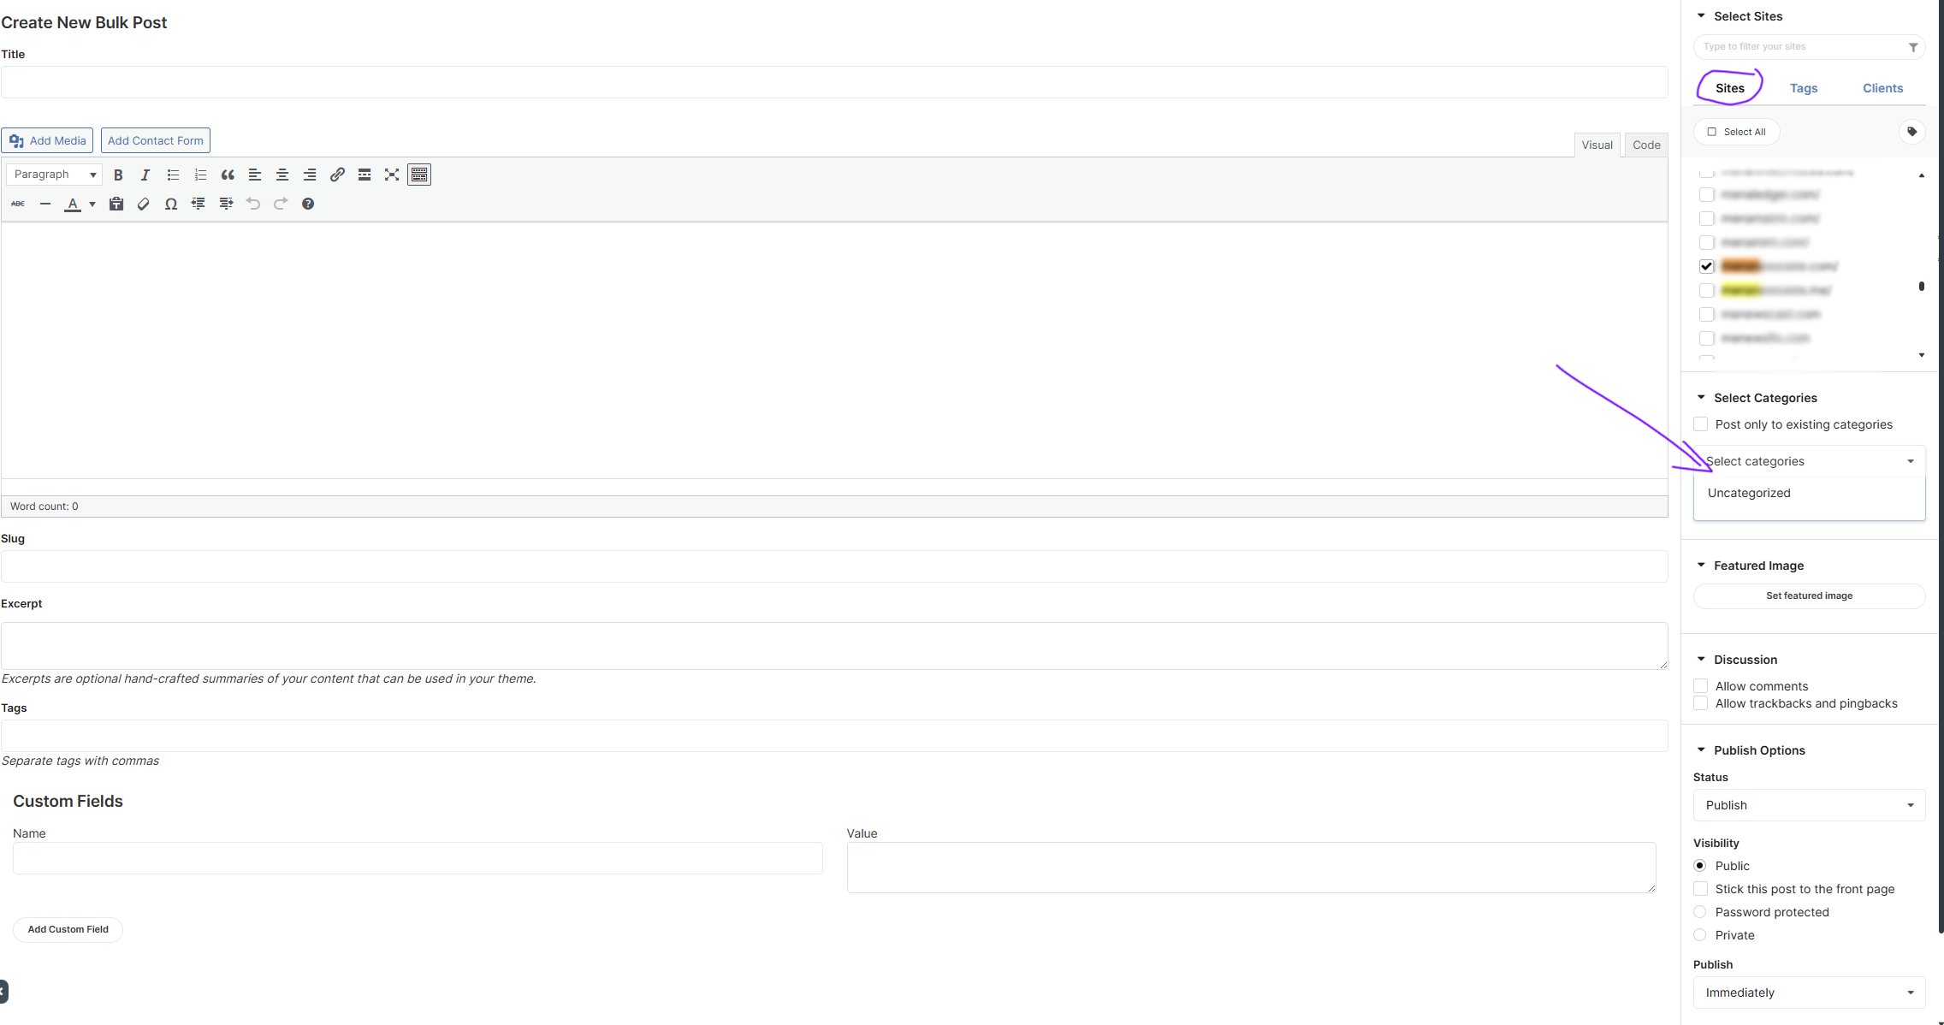The height and width of the screenshot is (1025, 1944).
Task: Click the clear formatting eraser icon
Action: pyautogui.click(x=144, y=204)
